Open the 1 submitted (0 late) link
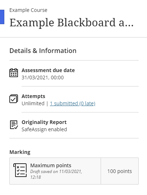Screen dimensions: 147x195 point(73,103)
